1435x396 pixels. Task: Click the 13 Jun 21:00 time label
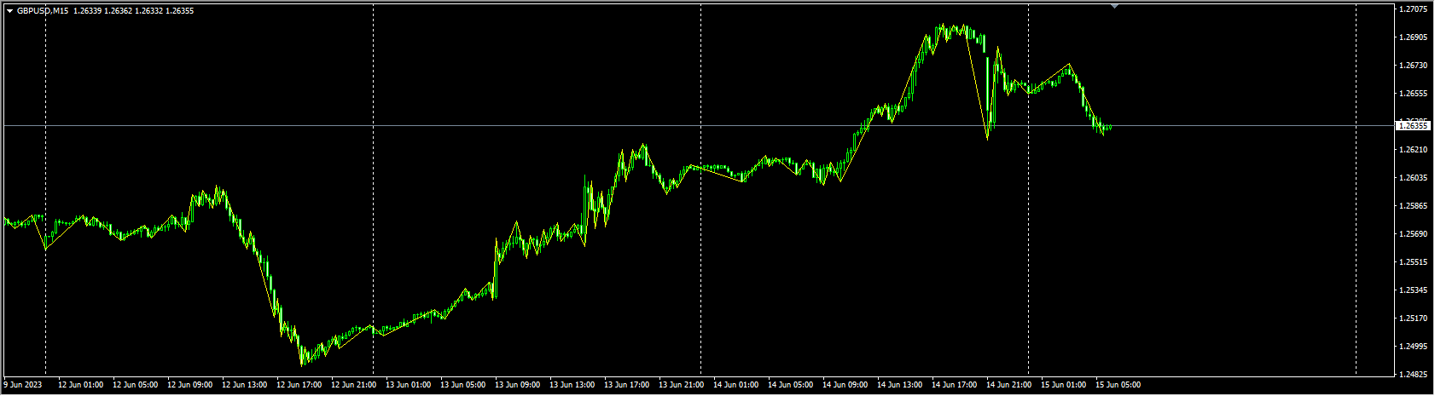[x=681, y=385]
